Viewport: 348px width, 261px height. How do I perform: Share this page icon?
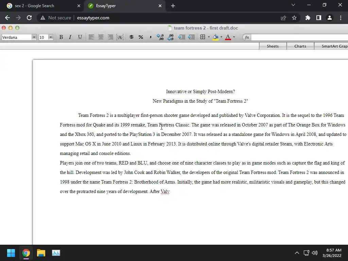[283, 18]
